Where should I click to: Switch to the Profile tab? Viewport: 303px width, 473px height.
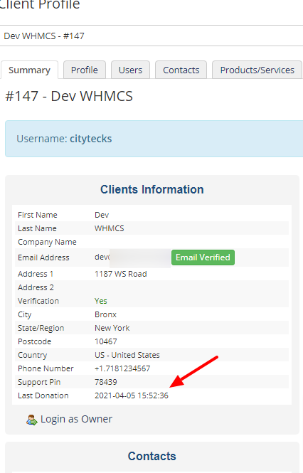tap(85, 70)
